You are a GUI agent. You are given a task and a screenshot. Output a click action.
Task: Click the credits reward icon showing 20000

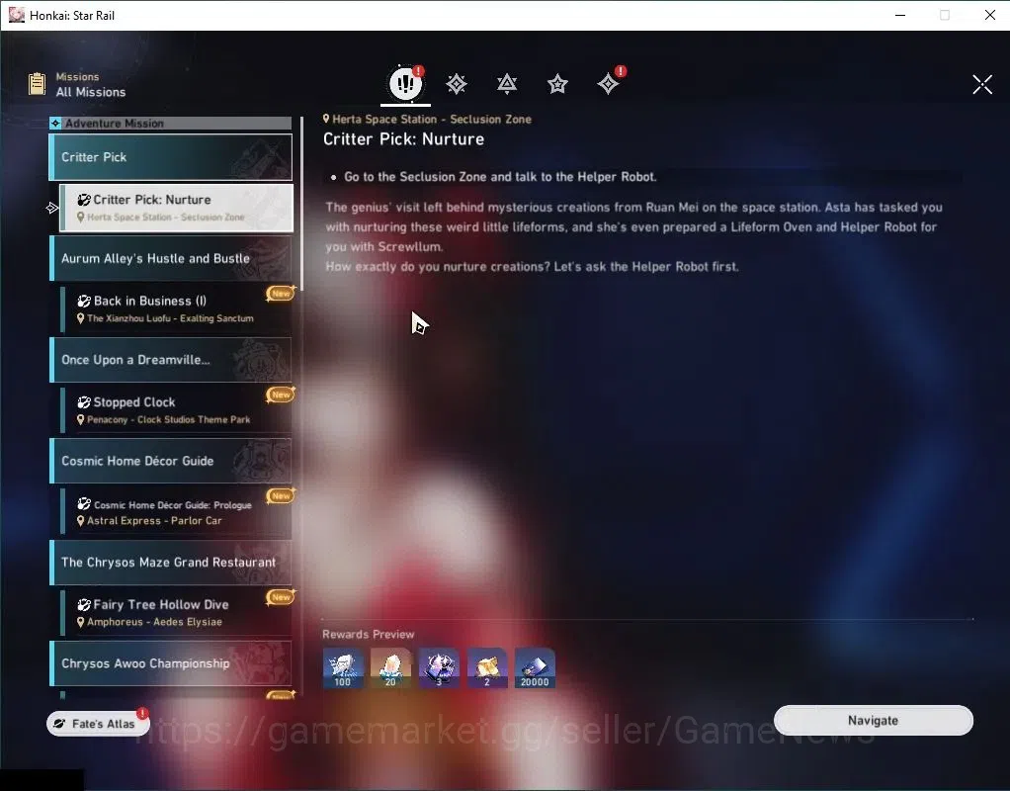[x=535, y=667]
